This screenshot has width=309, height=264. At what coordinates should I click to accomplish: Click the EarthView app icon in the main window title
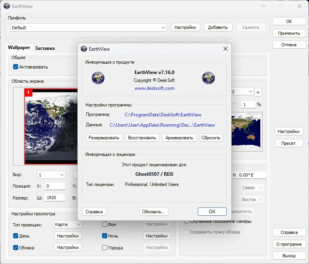(7, 6)
